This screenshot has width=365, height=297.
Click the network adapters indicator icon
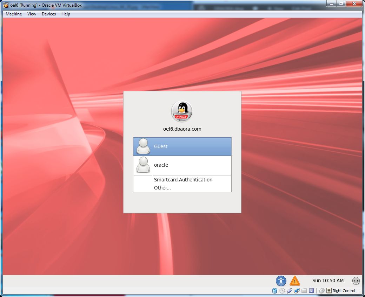tap(297, 290)
